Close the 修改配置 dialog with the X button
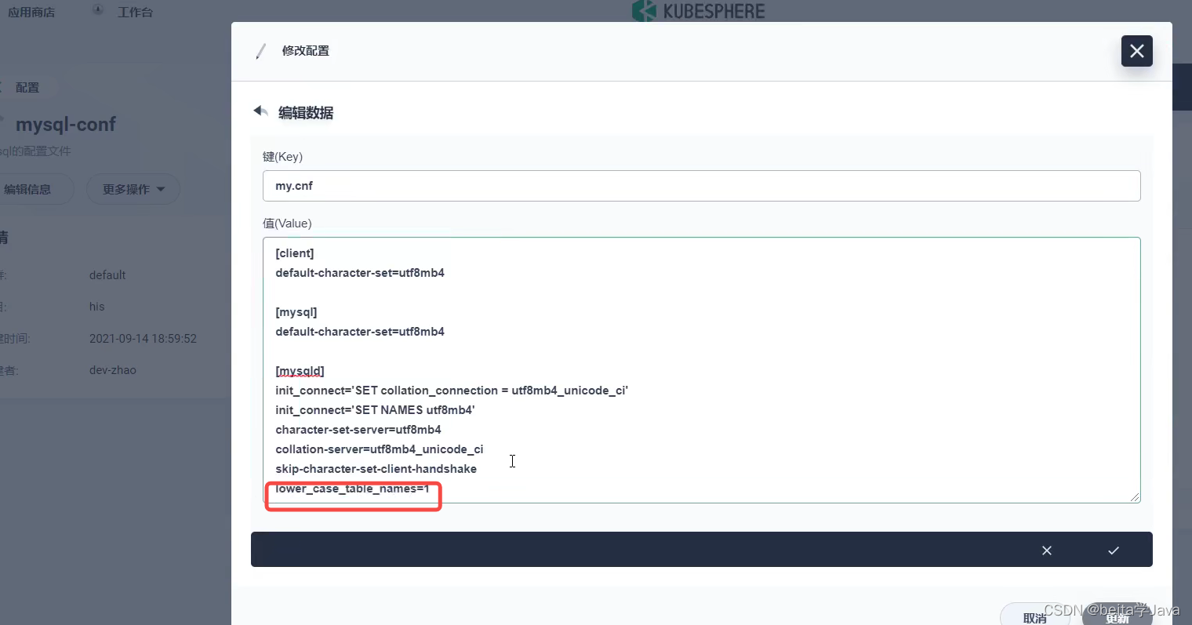Viewport: 1192px width, 625px height. tap(1136, 51)
